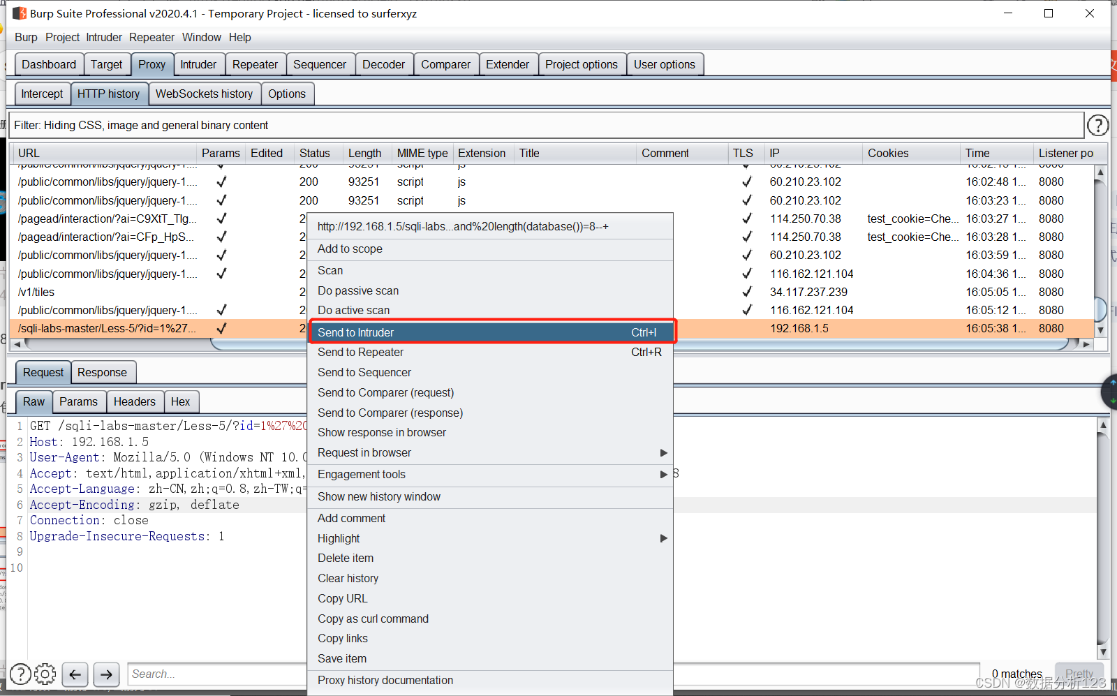Open the Project menu
This screenshot has height=696, width=1117.
tap(62, 38)
